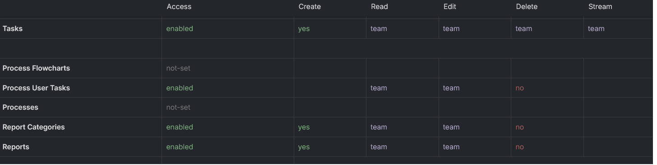657x165 pixels.
Task: Set access for Process Flowcharts 'not-set'
Action: (178, 68)
